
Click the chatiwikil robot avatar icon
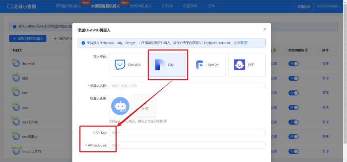pos(16,64)
